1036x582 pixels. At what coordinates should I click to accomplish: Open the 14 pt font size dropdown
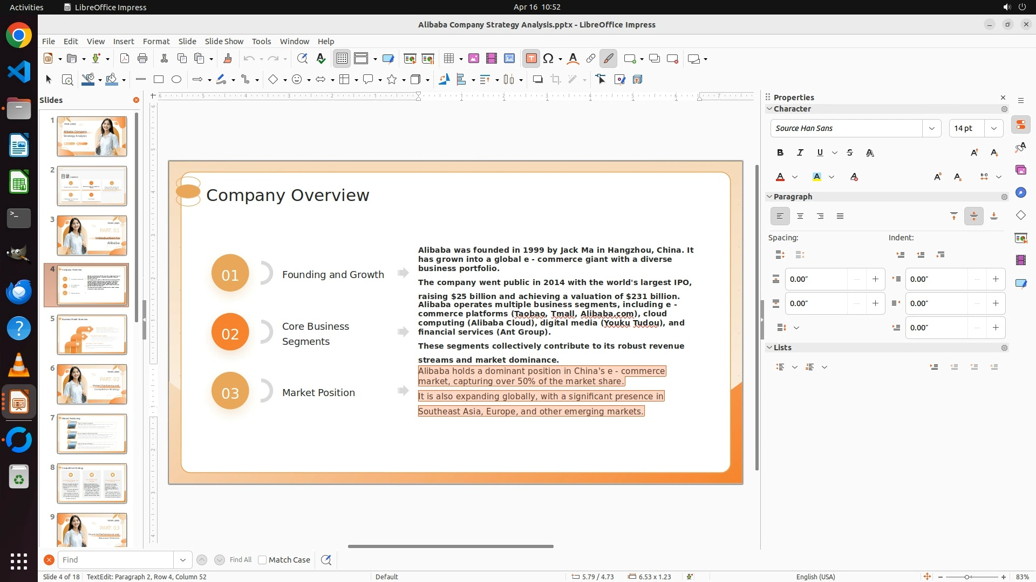[x=993, y=128]
